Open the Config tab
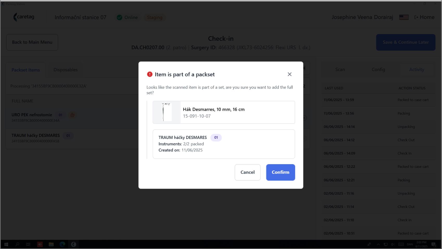The width and height of the screenshot is (442, 249). point(378,69)
